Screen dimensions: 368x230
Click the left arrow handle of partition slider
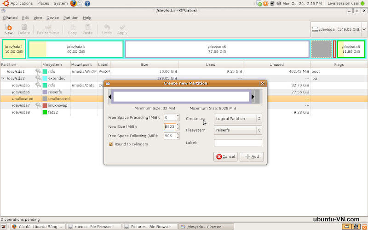[x=110, y=97]
